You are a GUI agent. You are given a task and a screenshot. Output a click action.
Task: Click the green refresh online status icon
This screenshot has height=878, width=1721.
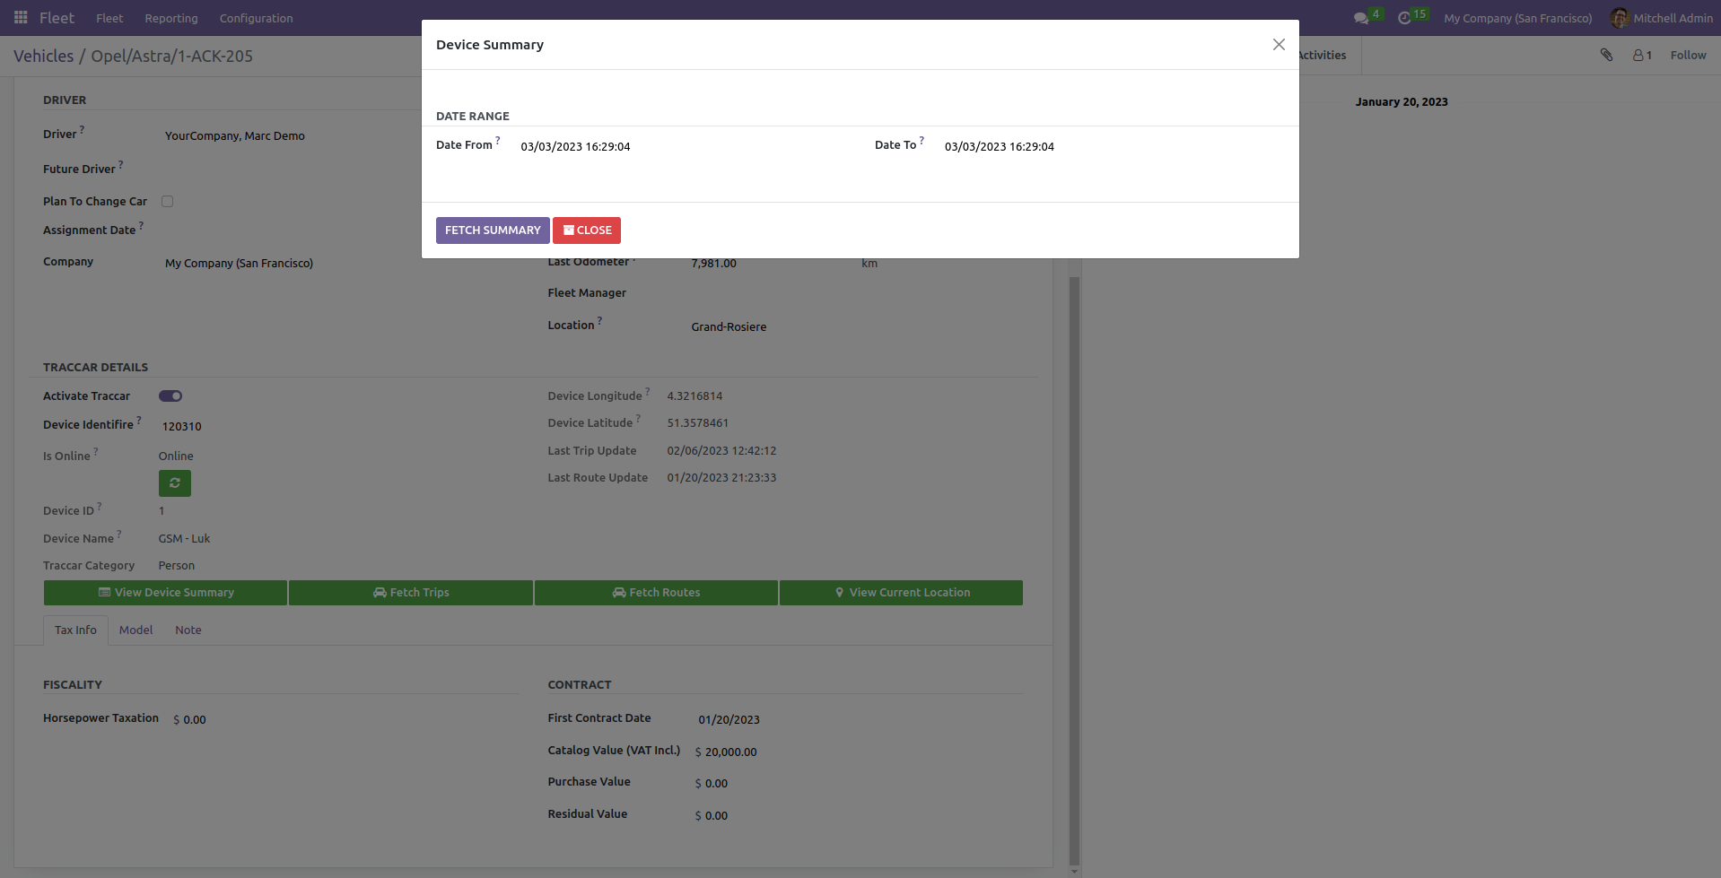[x=175, y=483]
